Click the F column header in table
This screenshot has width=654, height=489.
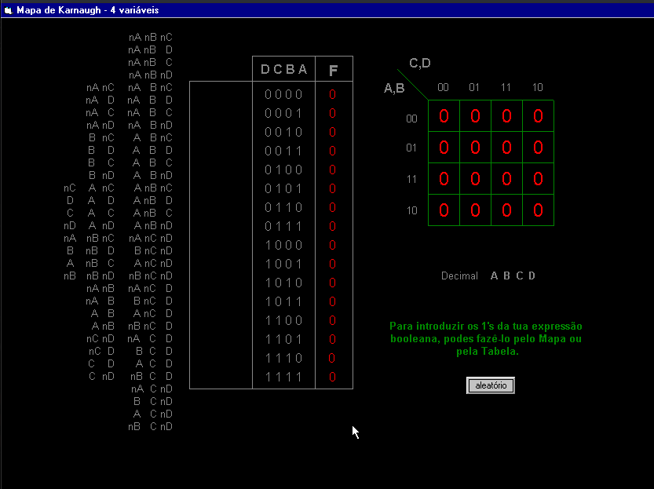[x=334, y=71]
